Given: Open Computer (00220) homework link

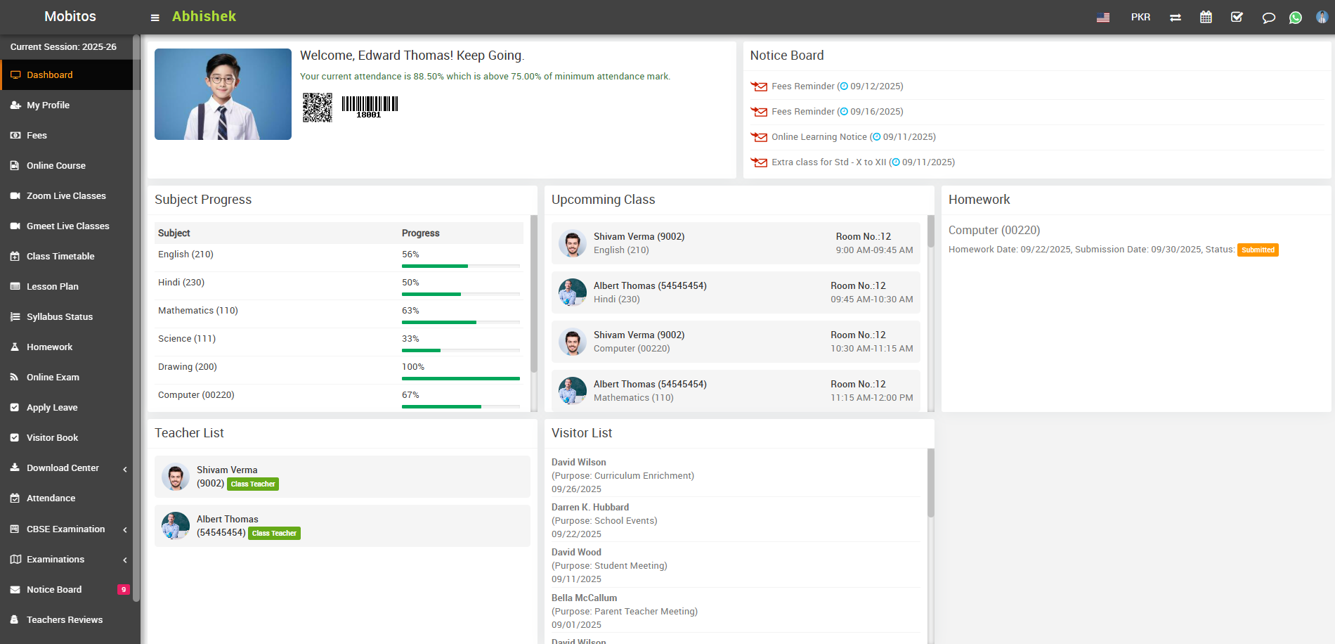Looking at the screenshot, I should tap(994, 230).
